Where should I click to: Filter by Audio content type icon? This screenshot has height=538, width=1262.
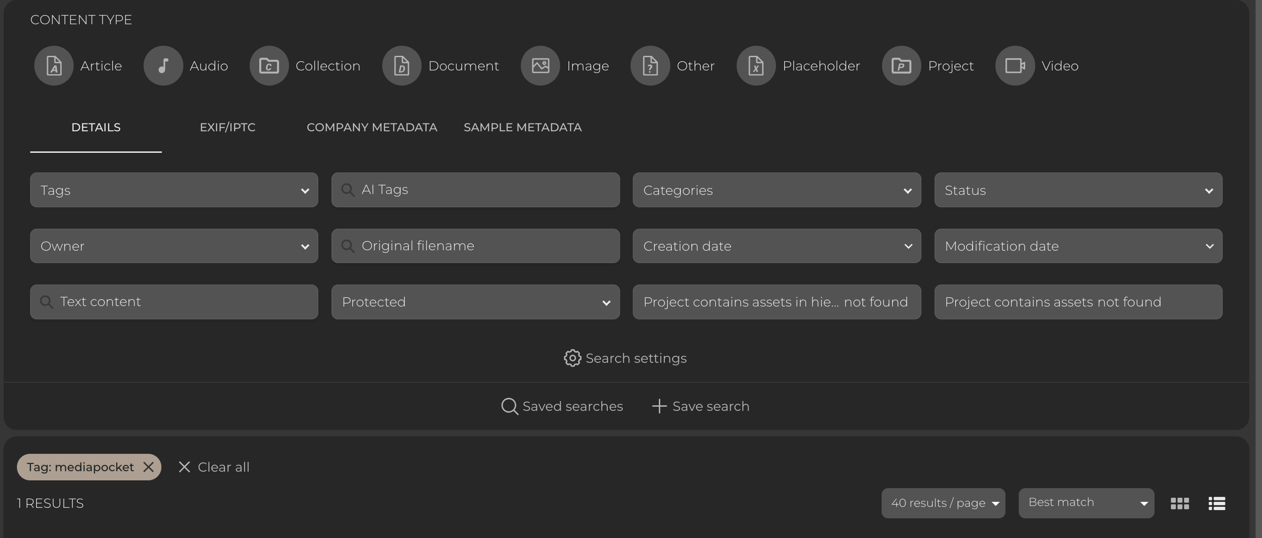click(163, 66)
